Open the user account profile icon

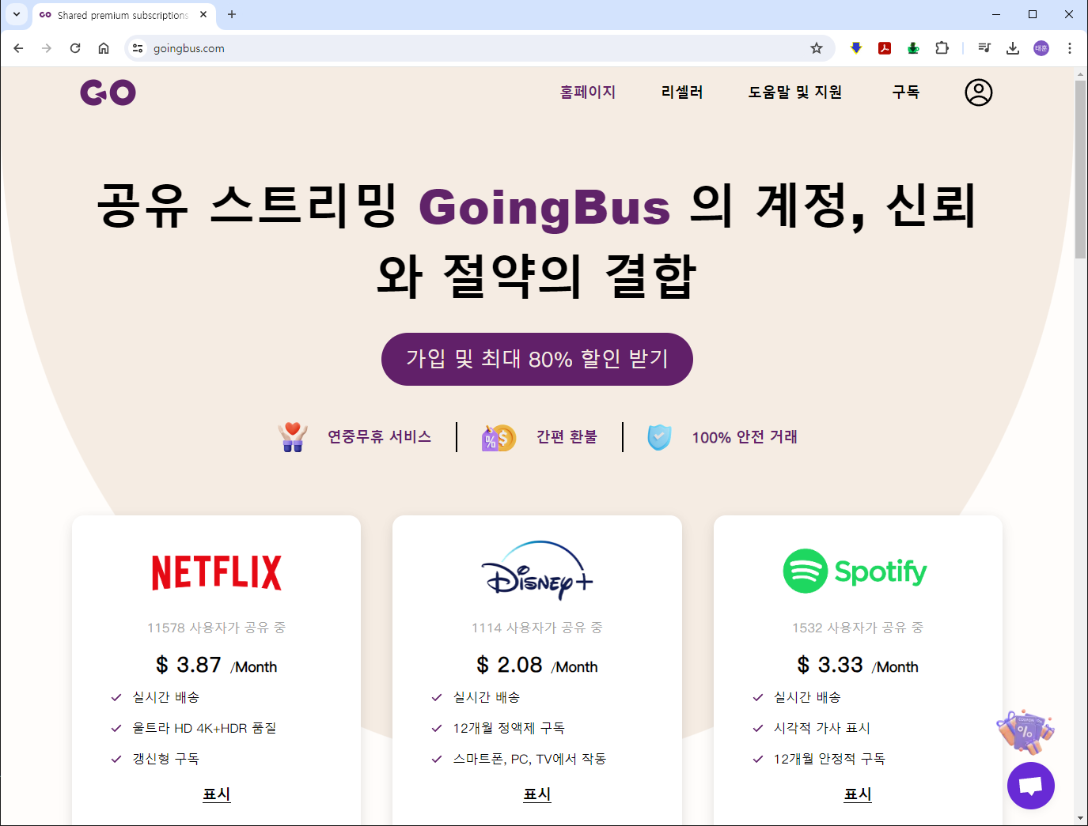[979, 92]
